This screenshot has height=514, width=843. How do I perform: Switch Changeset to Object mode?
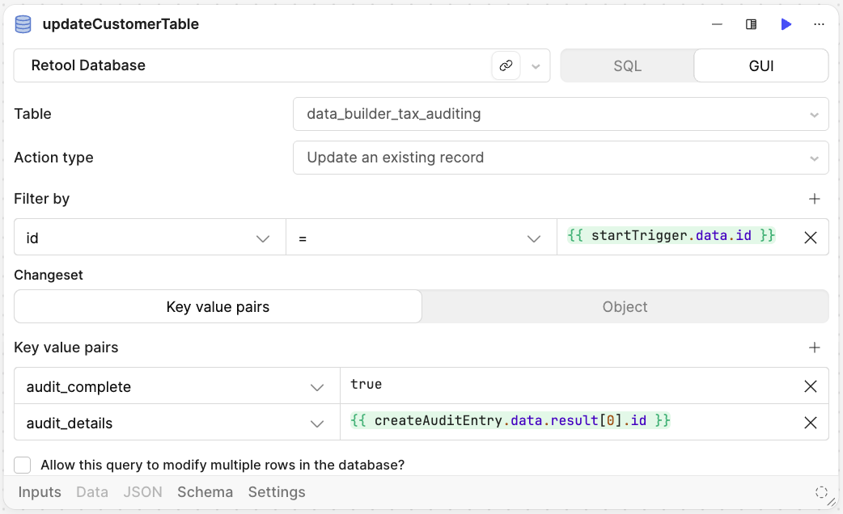click(x=625, y=306)
